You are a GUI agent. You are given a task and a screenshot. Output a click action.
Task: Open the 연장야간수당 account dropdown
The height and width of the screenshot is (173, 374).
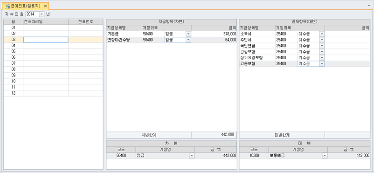[x=188, y=40]
